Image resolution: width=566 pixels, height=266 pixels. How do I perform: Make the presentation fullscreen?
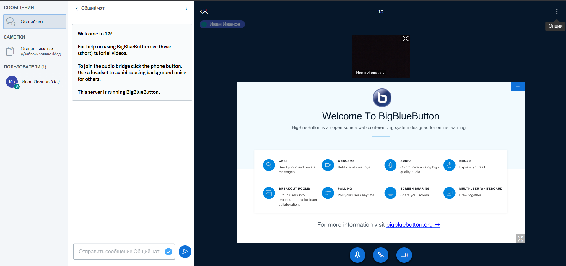(x=520, y=239)
